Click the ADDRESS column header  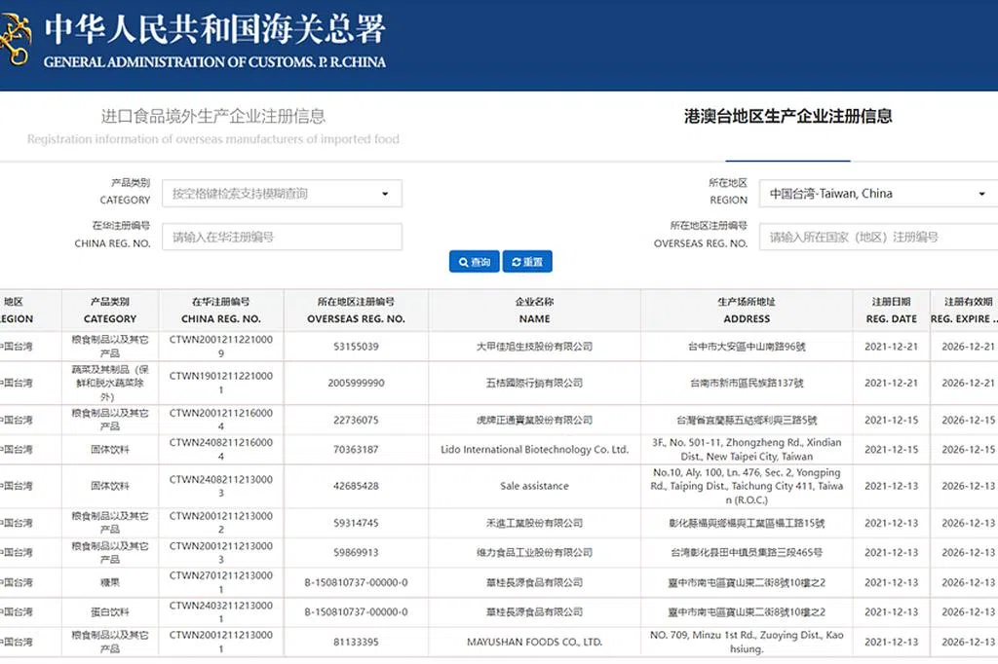747,311
